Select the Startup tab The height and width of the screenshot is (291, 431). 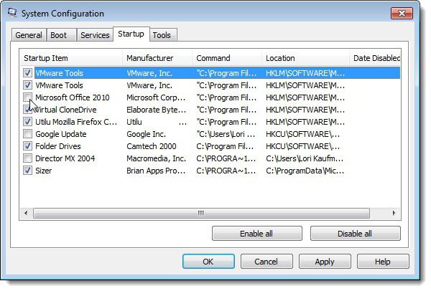click(x=131, y=34)
